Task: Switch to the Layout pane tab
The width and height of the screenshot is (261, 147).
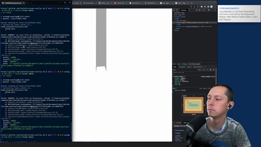Action: coord(189,67)
